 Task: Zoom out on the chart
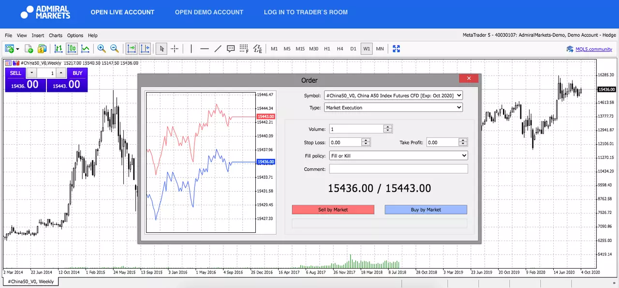[115, 48]
